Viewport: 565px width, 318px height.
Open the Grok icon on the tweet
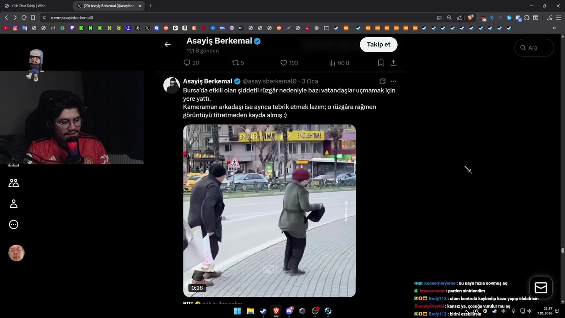click(x=382, y=81)
